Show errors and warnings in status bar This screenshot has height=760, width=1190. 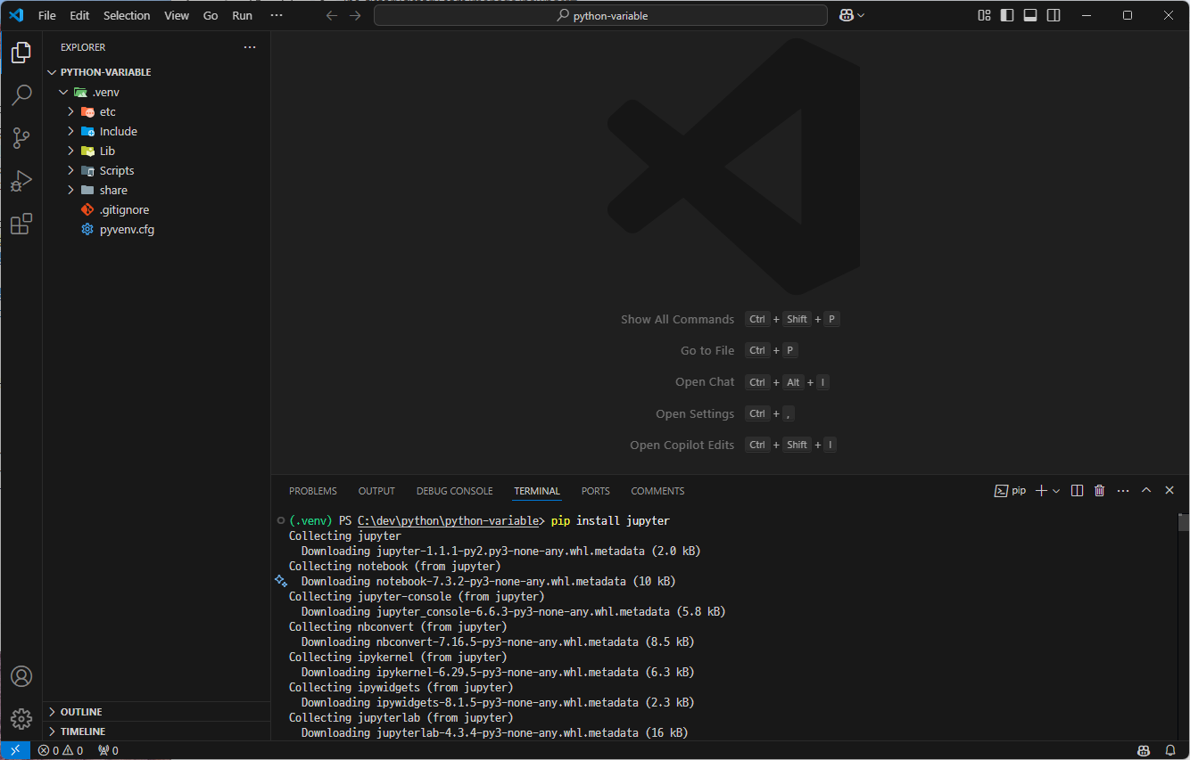click(61, 750)
